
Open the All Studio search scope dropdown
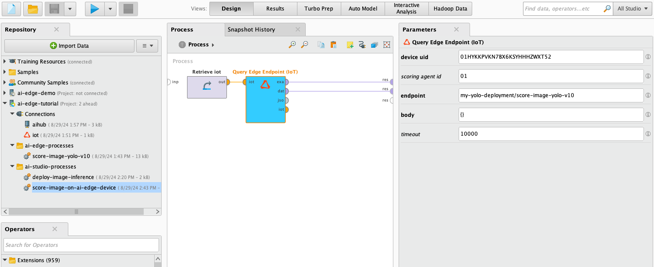632,9
